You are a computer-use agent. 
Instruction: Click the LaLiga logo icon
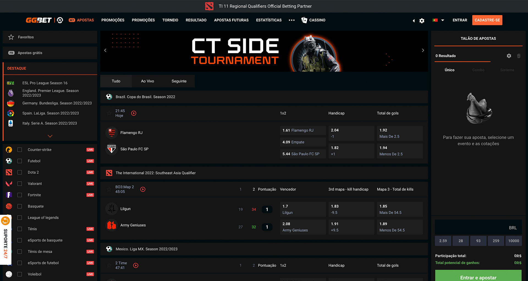click(x=10, y=113)
